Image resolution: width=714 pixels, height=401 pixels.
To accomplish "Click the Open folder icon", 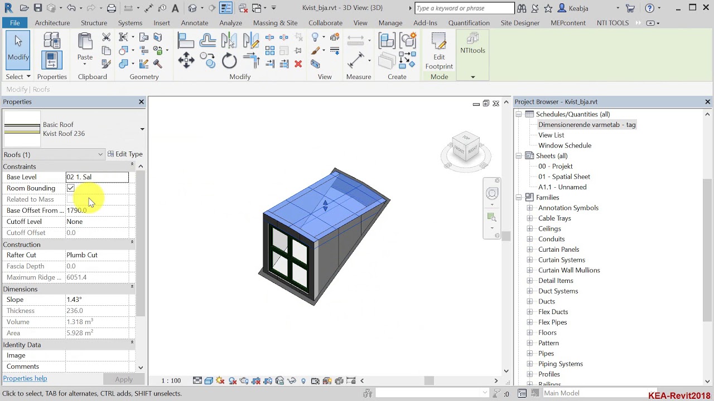I will [x=24, y=8].
